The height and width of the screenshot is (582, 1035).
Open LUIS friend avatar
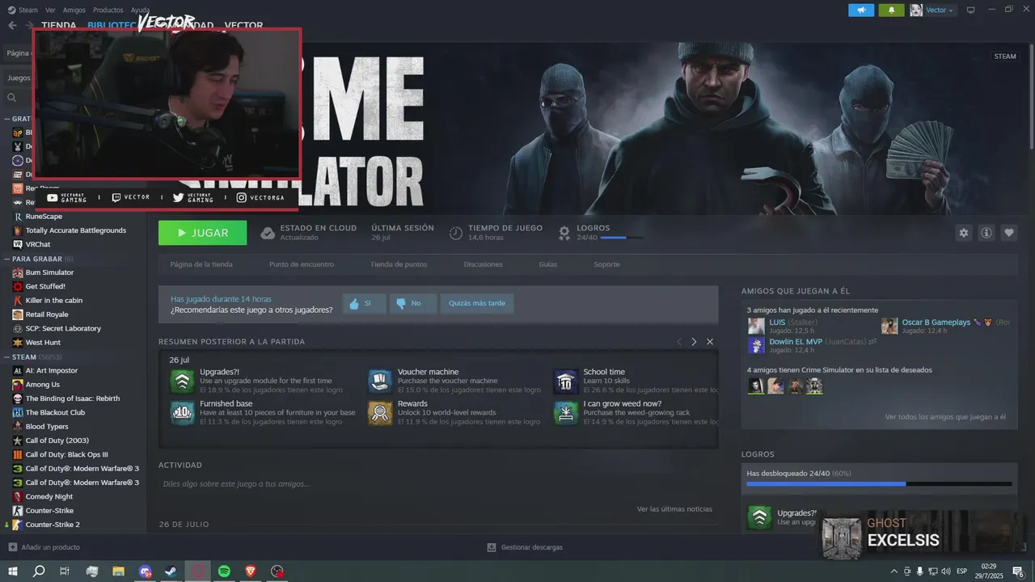click(x=756, y=326)
